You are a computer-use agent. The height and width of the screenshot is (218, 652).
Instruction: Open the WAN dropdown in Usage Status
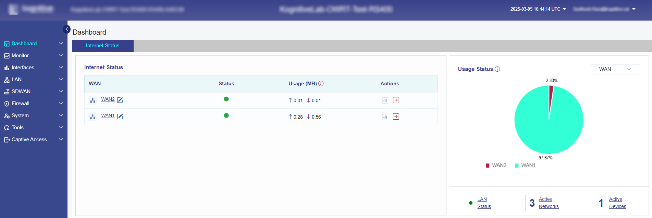pyautogui.click(x=615, y=69)
